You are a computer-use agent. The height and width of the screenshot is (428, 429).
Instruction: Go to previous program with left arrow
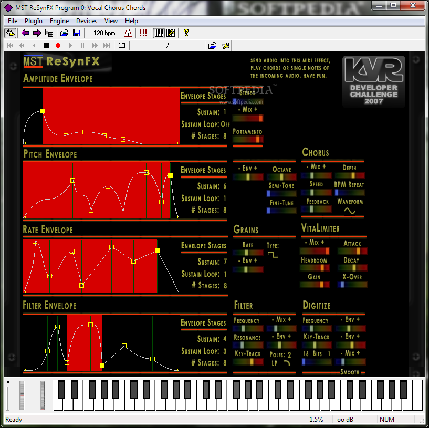coord(25,33)
